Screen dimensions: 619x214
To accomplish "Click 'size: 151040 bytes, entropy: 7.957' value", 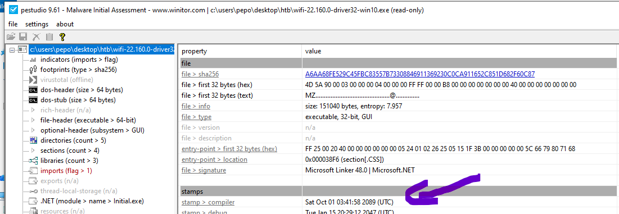I will click(354, 106).
